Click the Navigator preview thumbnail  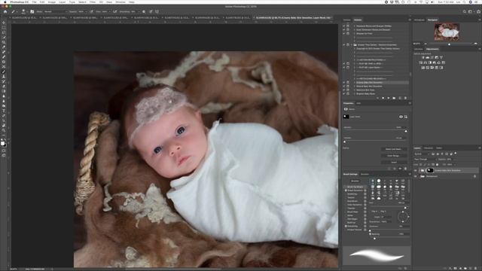(447, 32)
